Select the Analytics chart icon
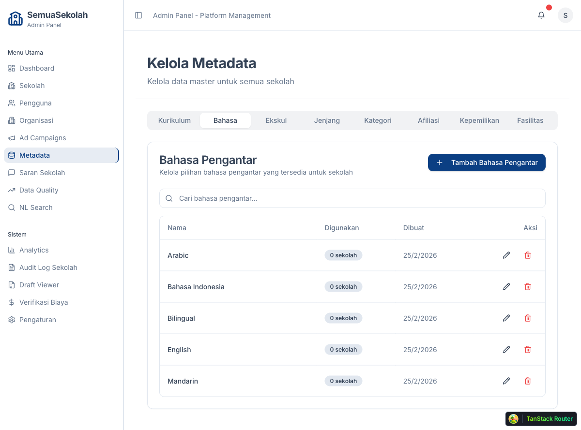Viewport: 581px width, 430px height. point(11,250)
